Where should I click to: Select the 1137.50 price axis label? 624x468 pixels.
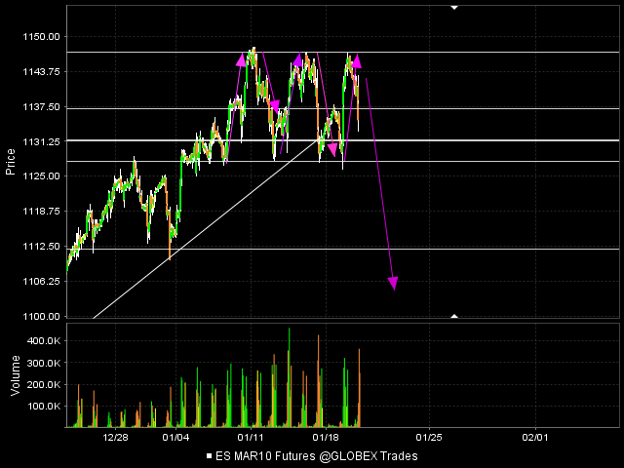(41, 106)
